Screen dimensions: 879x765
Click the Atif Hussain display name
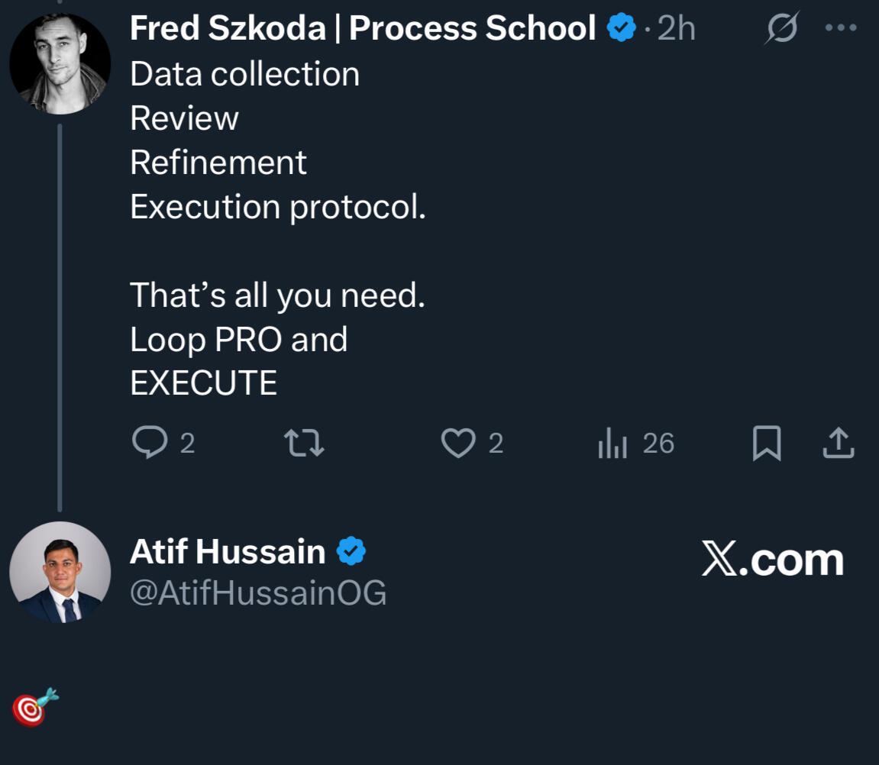(x=228, y=551)
